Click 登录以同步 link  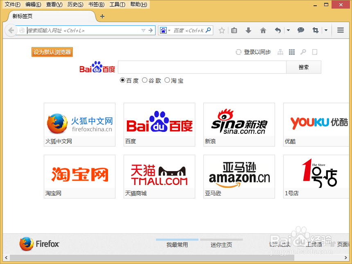[257, 52]
